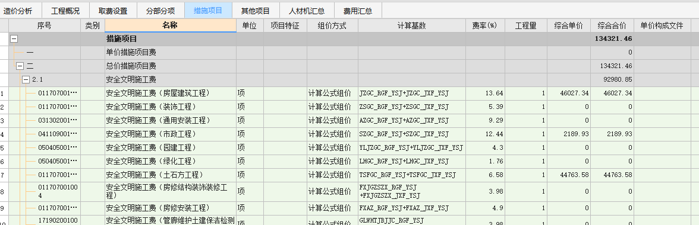Click the 综合单价 value 2189.93

pyautogui.click(x=569, y=134)
